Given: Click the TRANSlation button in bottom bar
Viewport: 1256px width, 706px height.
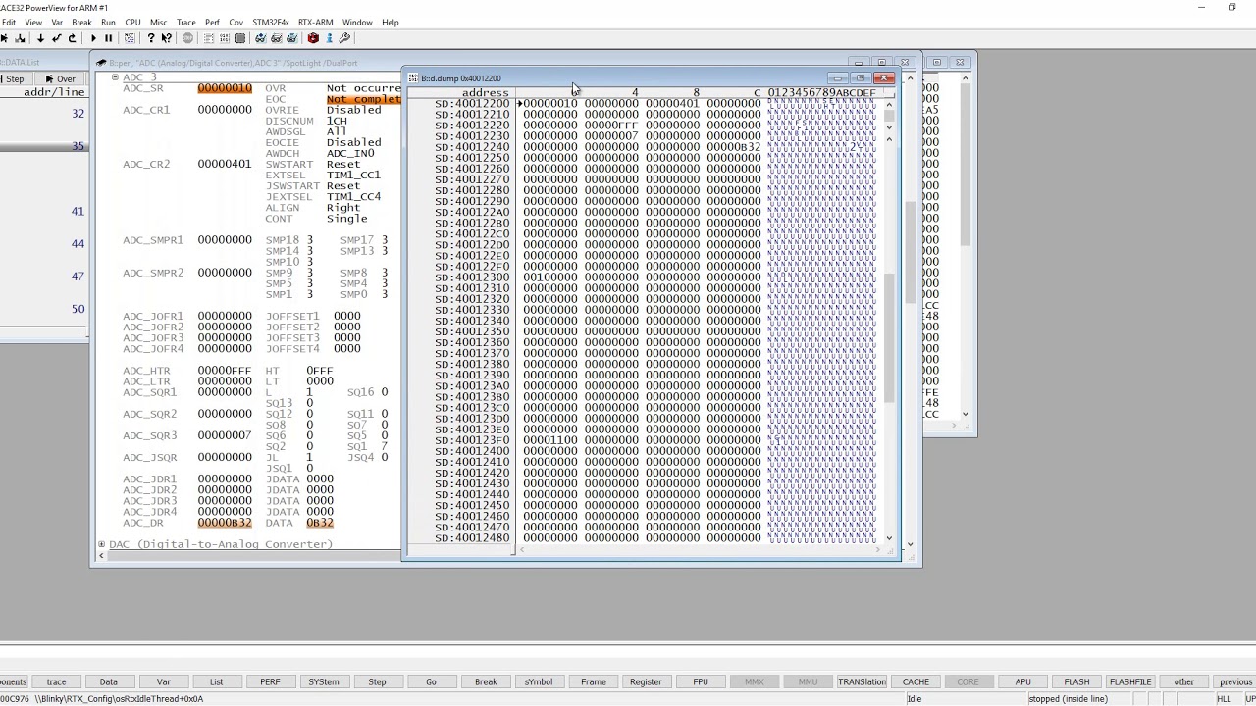Looking at the screenshot, I should coord(862,682).
